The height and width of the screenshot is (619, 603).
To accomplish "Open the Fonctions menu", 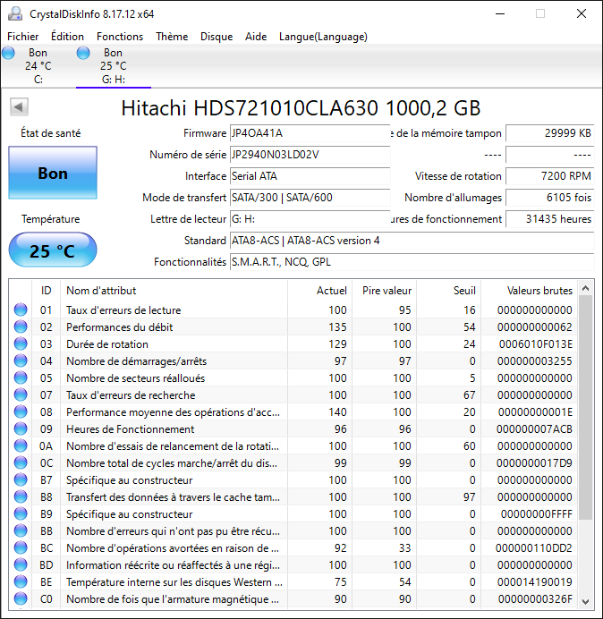I will (120, 37).
